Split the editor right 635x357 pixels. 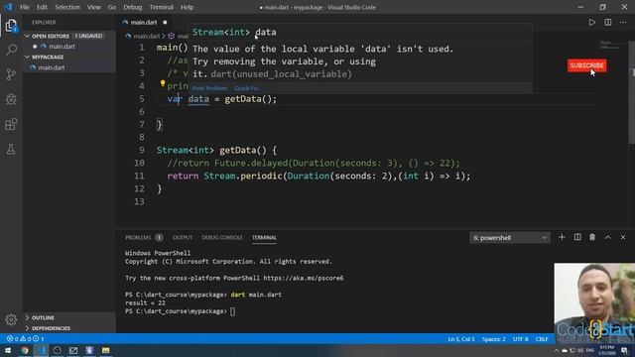pyautogui.click(x=608, y=22)
